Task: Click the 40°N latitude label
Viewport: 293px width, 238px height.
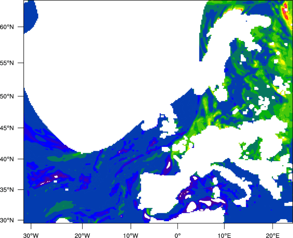Action: pos(7,159)
